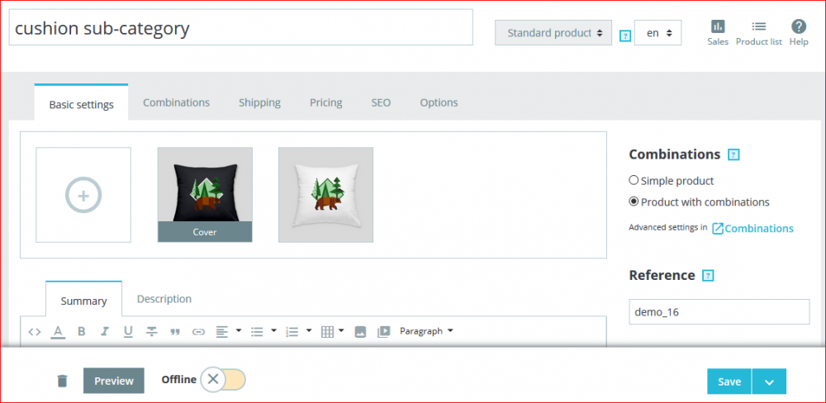Click the Preview button
This screenshot has width=826, height=403.
[114, 381]
